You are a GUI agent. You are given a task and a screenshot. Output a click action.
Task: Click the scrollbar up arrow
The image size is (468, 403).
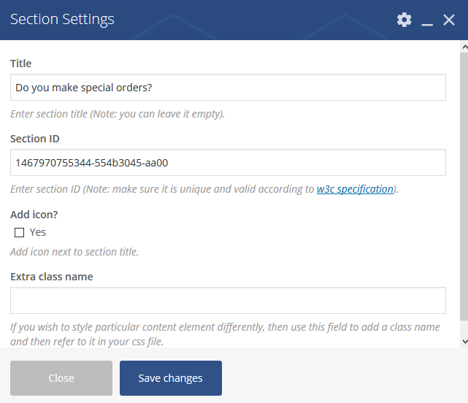point(464,47)
